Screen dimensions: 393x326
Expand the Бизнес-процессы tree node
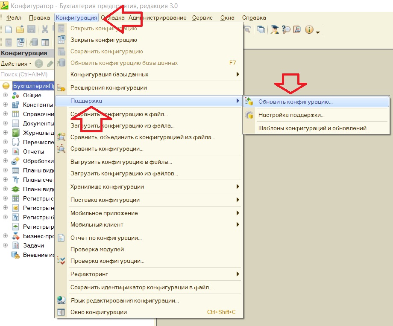(5, 236)
